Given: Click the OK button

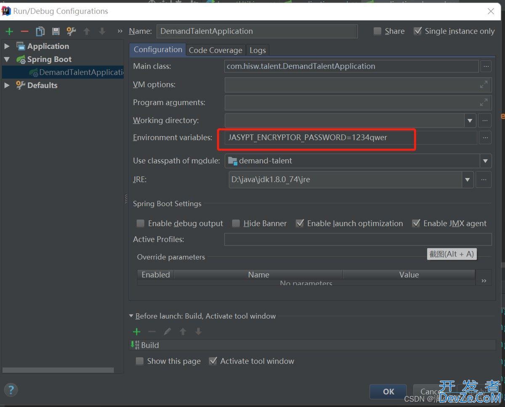Looking at the screenshot, I should 388,391.
